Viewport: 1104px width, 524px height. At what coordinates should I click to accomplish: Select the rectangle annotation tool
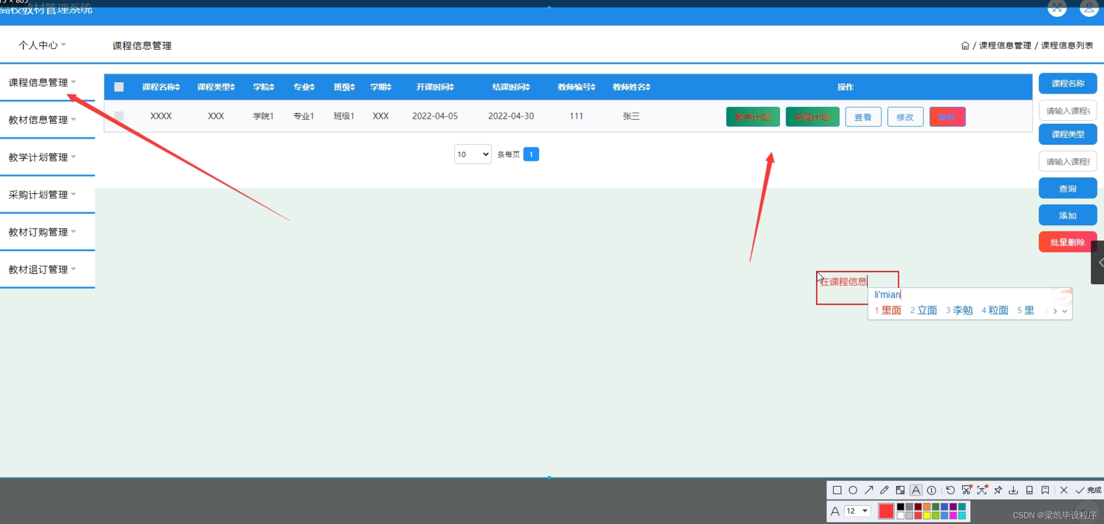[837, 490]
